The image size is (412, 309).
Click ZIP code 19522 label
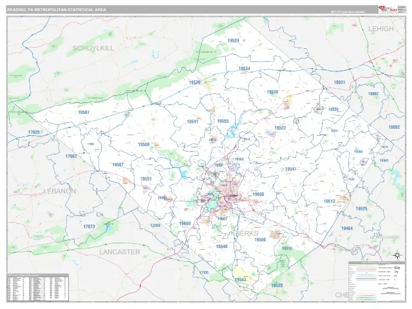[281, 128]
